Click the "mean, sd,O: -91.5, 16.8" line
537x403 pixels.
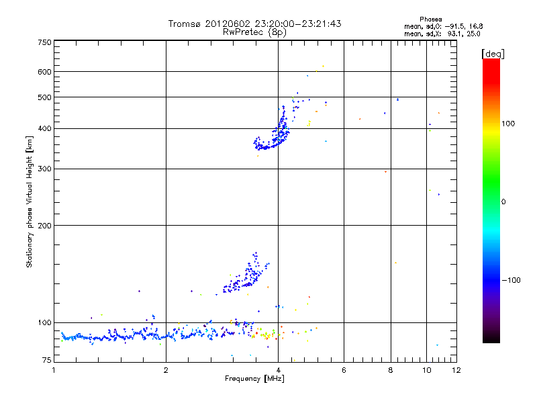tap(443, 26)
